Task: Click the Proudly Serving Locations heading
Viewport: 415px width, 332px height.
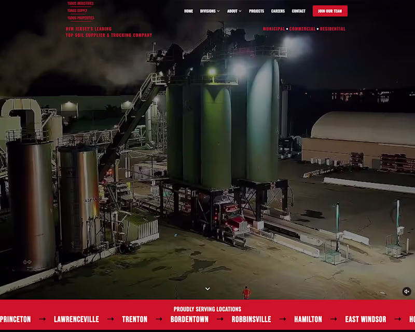Action: pyautogui.click(x=208, y=309)
